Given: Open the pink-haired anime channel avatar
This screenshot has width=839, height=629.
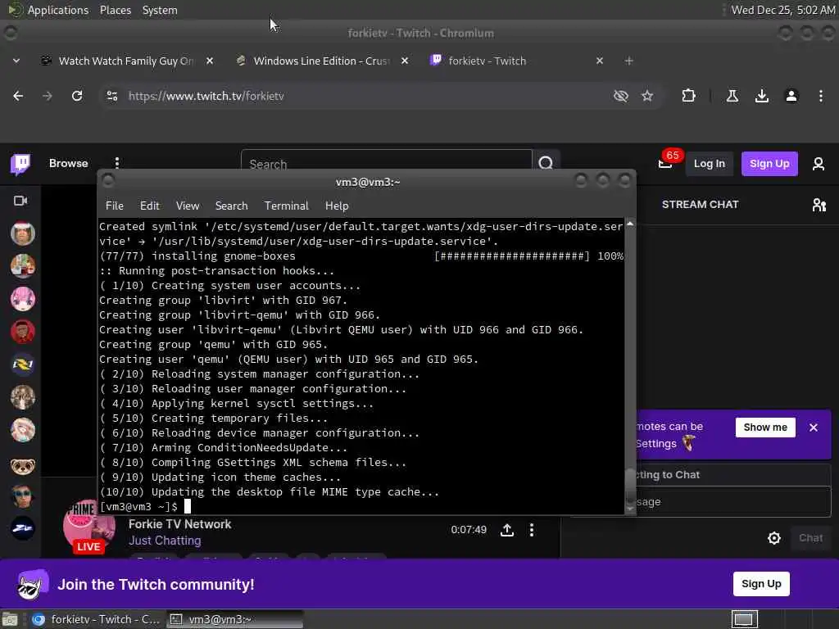Looking at the screenshot, I should [x=22, y=298].
